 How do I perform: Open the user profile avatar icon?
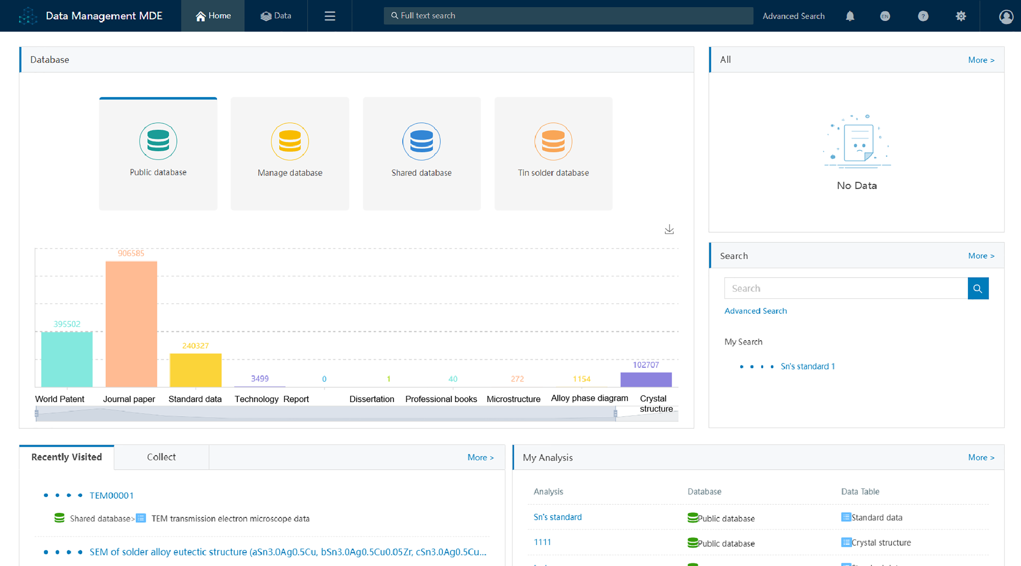click(1006, 16)
